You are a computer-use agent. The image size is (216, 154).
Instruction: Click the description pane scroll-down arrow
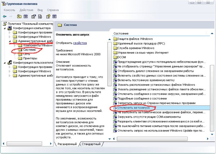(110, 139)
